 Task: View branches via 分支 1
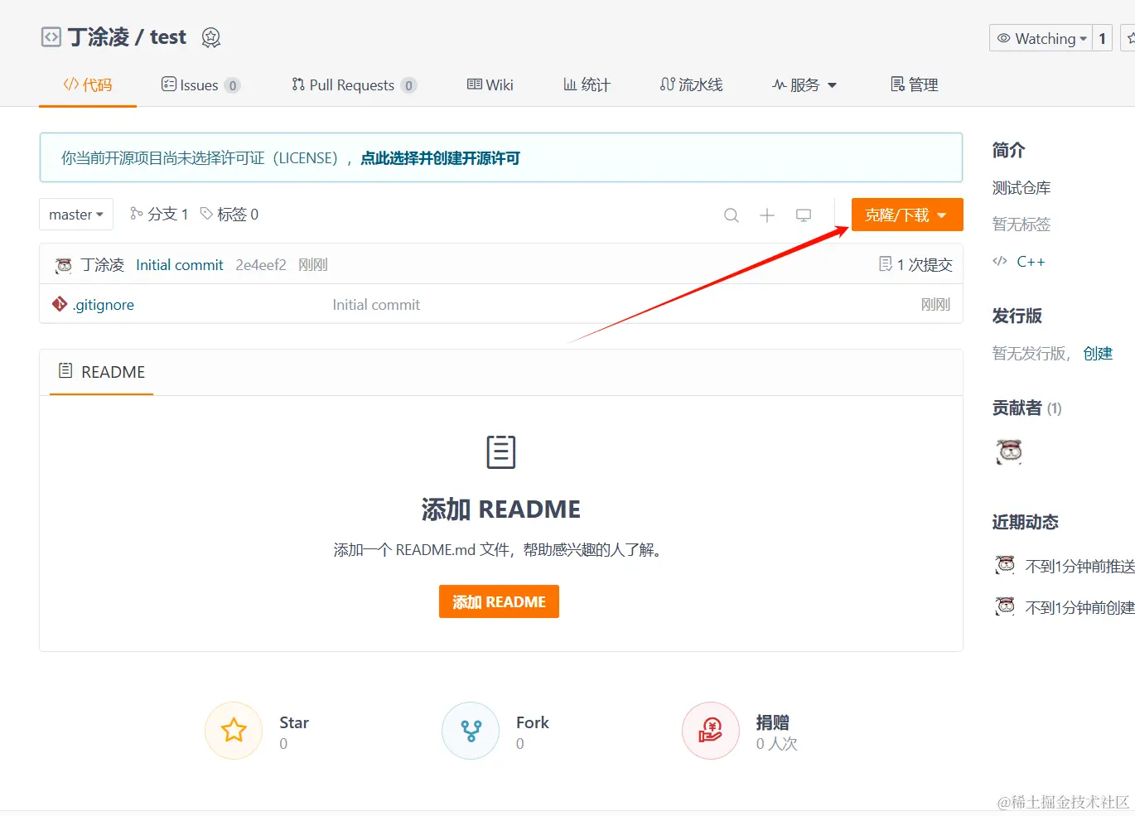click(159, 215)
